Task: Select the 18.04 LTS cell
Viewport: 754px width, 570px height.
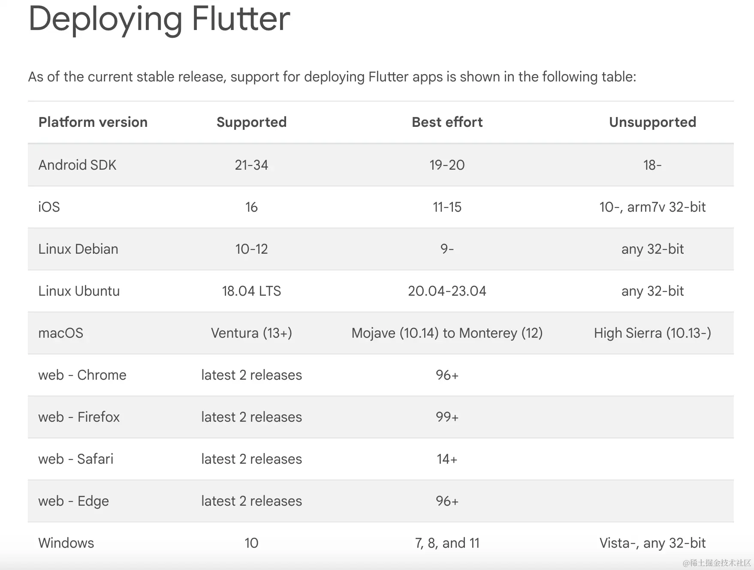Action: point(252,291)
